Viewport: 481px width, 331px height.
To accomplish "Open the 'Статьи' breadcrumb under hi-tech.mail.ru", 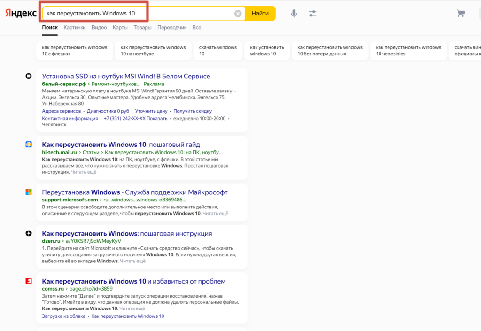I will point(91,152).
